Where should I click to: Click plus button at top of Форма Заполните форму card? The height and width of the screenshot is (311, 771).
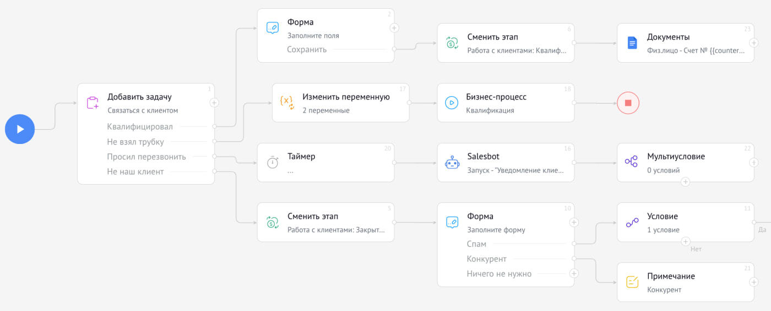574,222
